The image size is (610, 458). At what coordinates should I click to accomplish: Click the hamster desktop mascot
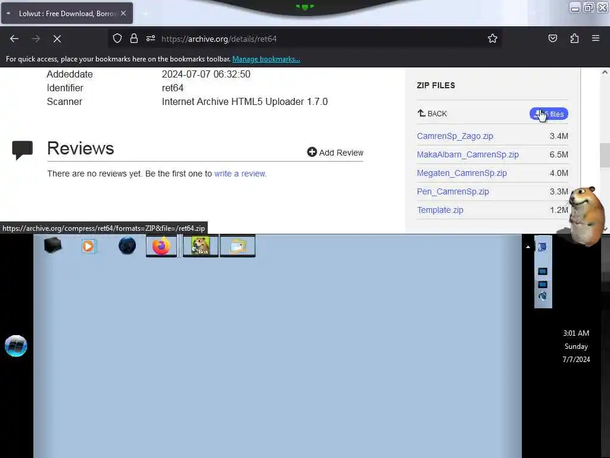(587, 215)
